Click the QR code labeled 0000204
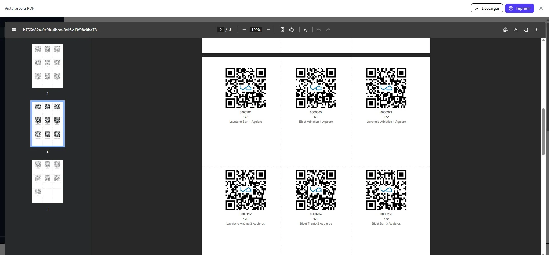 (316, 190)
